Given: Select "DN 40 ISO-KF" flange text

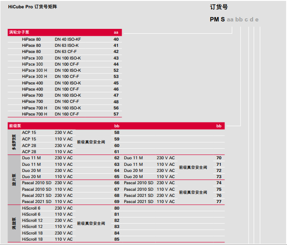Looking at the screenshot, I should point(68,39).
